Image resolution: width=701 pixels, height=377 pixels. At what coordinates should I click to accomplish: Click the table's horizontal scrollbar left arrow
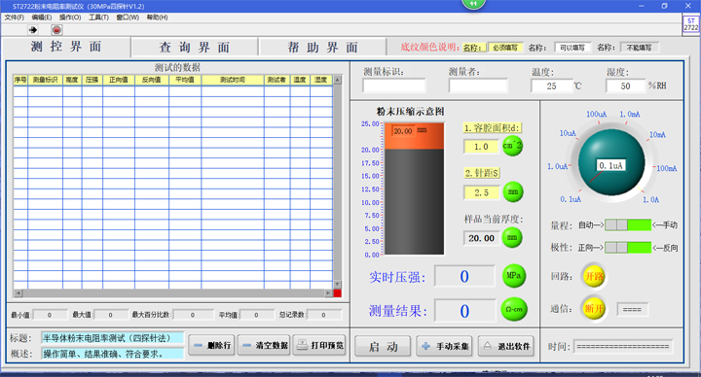18,293
